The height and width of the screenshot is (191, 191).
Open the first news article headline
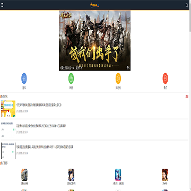tap(39, 105)
